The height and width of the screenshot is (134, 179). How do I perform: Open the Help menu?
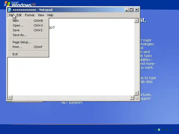50,15
